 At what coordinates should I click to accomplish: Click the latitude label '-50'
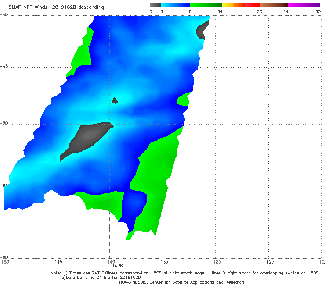click(x=4, y=123)
